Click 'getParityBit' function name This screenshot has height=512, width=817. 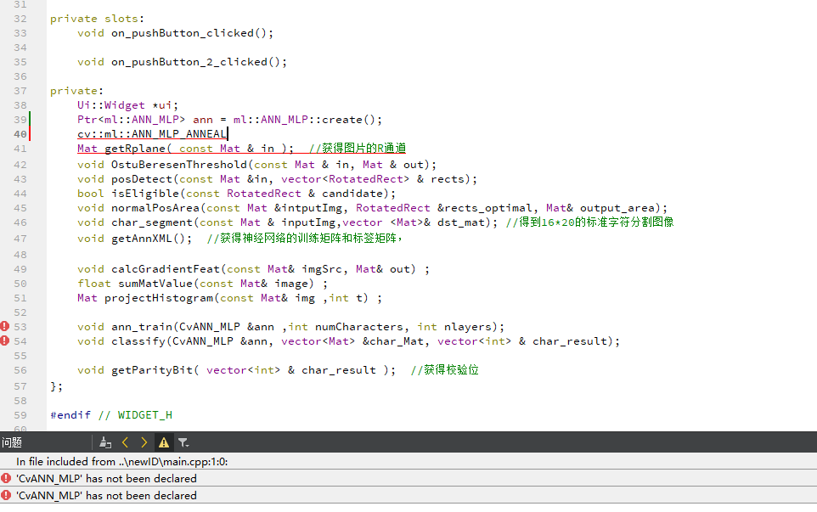pos(152,370)
